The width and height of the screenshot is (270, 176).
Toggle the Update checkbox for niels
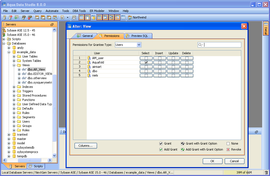[173, 75]
